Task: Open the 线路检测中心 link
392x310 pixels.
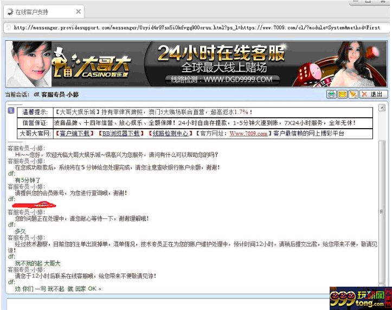Action: click(170, 134)
